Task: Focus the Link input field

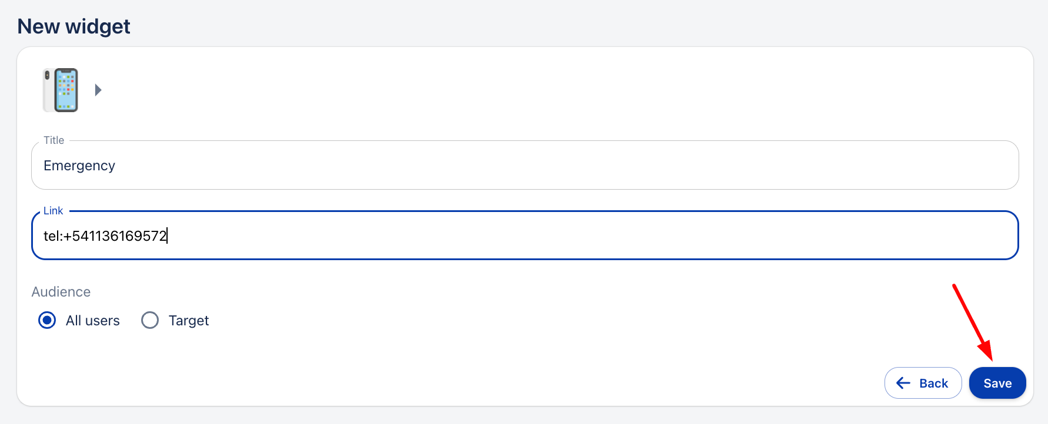Action: coord(525,236)
